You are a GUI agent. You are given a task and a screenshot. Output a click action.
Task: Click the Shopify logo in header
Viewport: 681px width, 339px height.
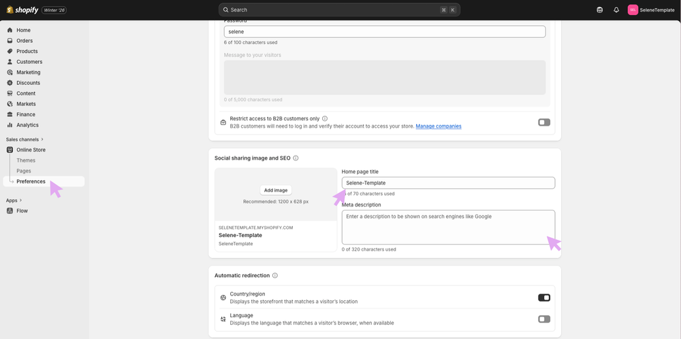(x=22, y=10)
